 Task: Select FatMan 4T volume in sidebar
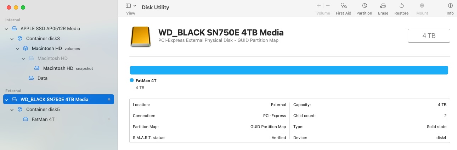pos(43,120)
